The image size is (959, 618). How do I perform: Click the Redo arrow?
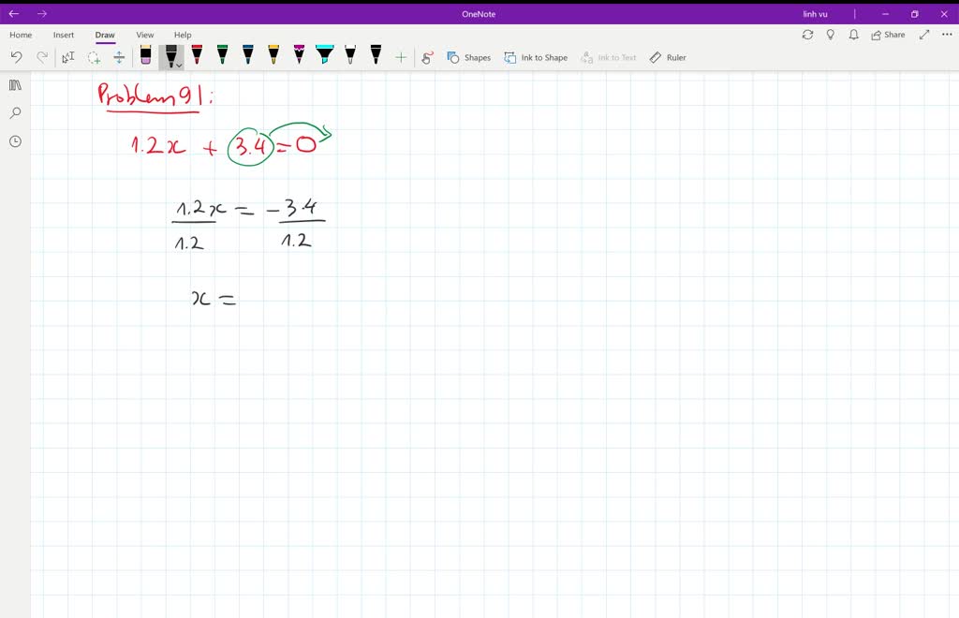pyautogui.click(x=41, y=56)
